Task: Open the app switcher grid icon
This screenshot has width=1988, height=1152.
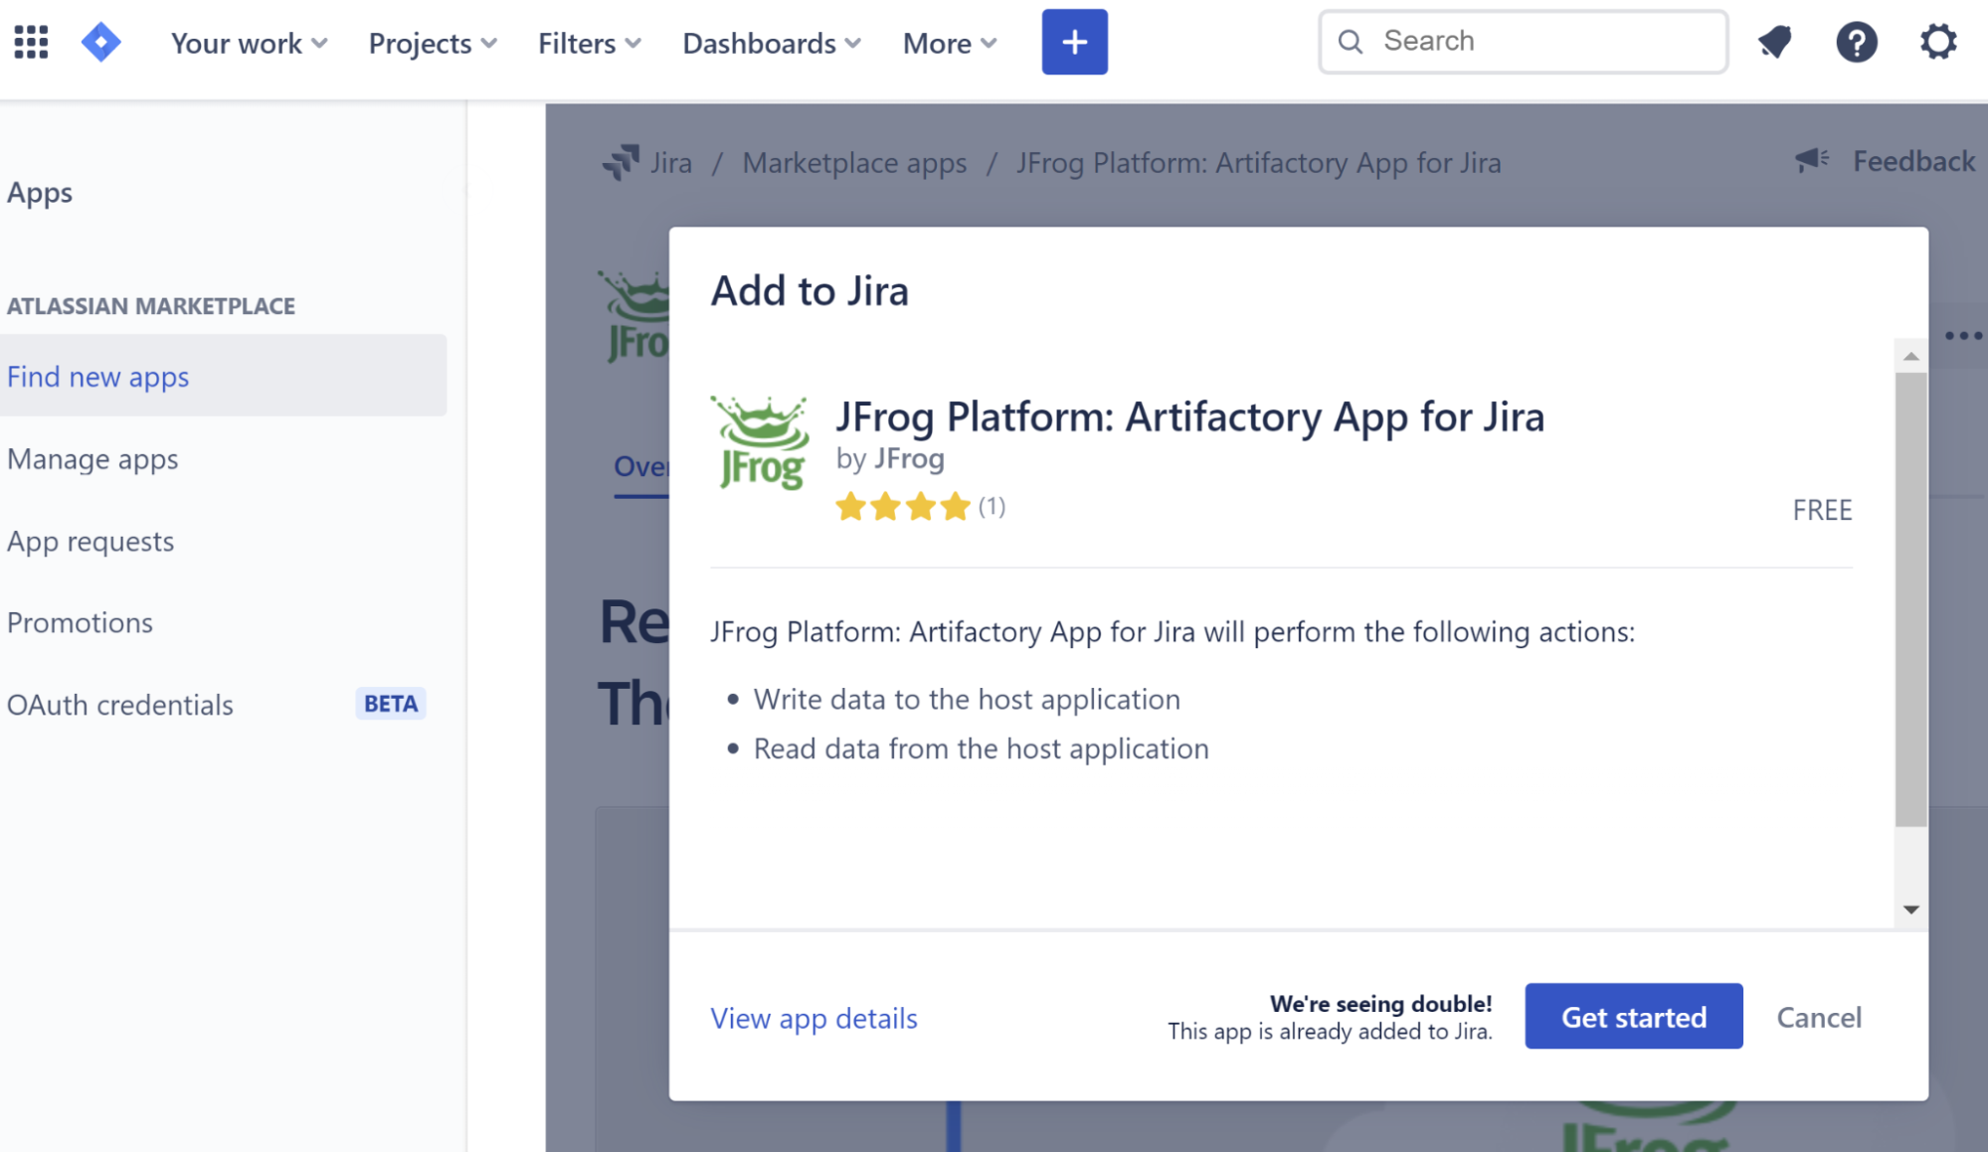Action: click(x=31, y=42)
